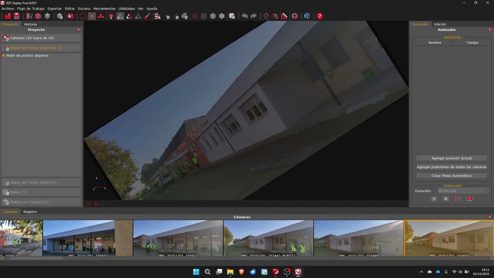The image size is (494, 278).
Task: Click the red dotted sphere icon
Action: click(195, 16)
